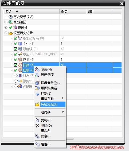
Task: Choose 重命名 from context menu
Action: 50,131
